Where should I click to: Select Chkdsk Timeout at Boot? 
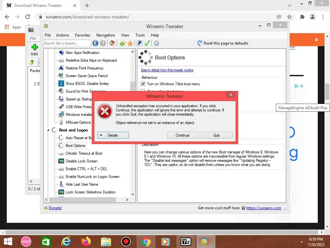(x=84, y=153)
